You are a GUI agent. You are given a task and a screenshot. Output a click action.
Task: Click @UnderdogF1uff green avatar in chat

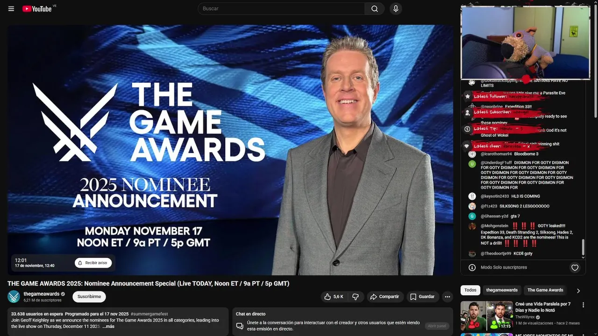point(472,164)
